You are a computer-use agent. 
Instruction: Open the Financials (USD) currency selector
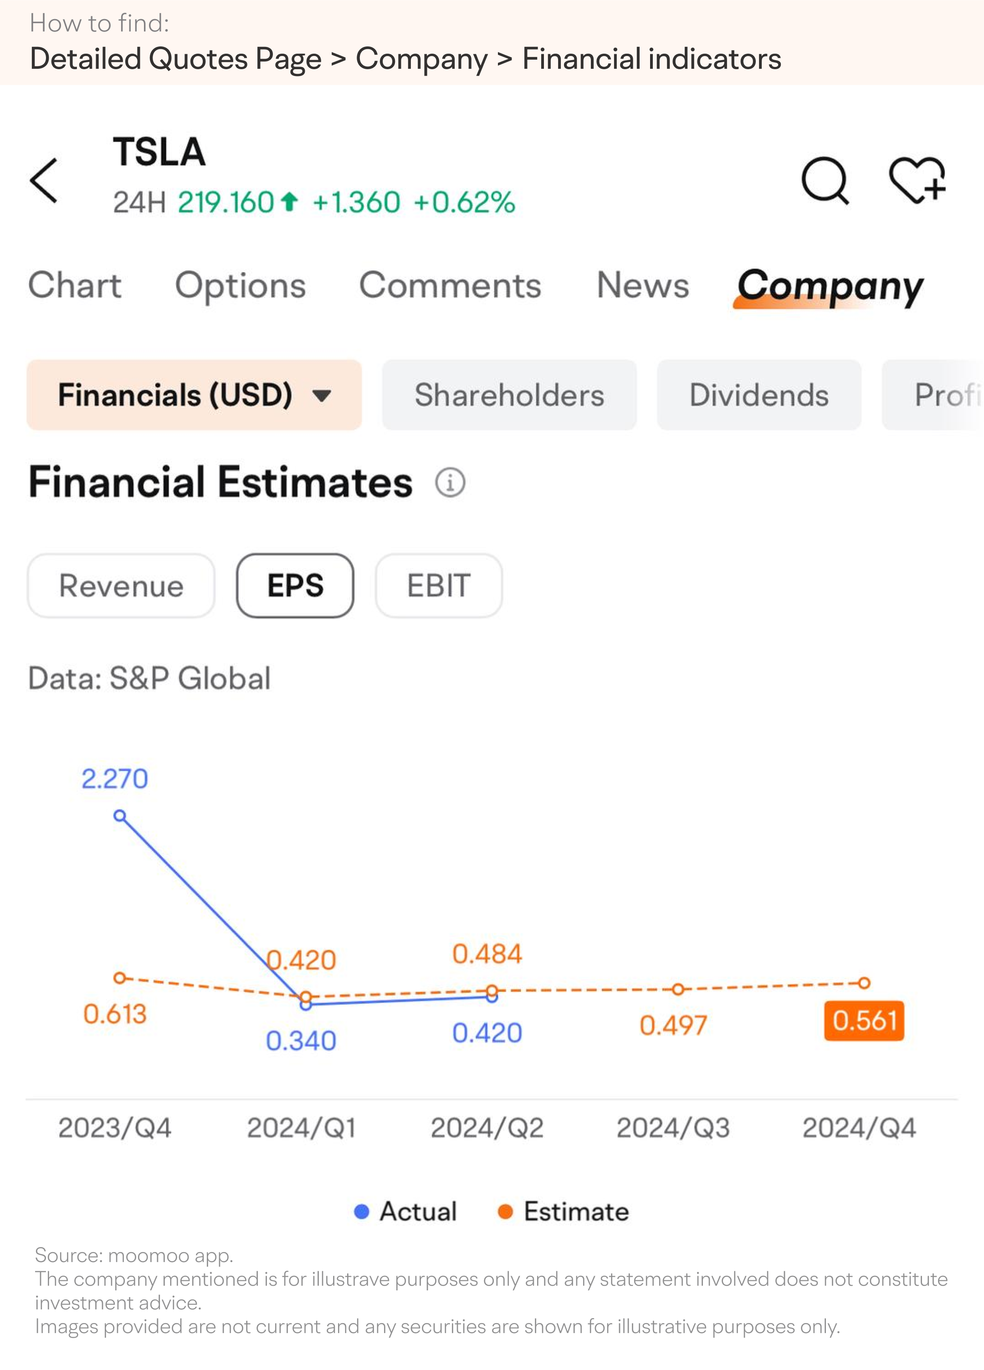coord(194,395)
